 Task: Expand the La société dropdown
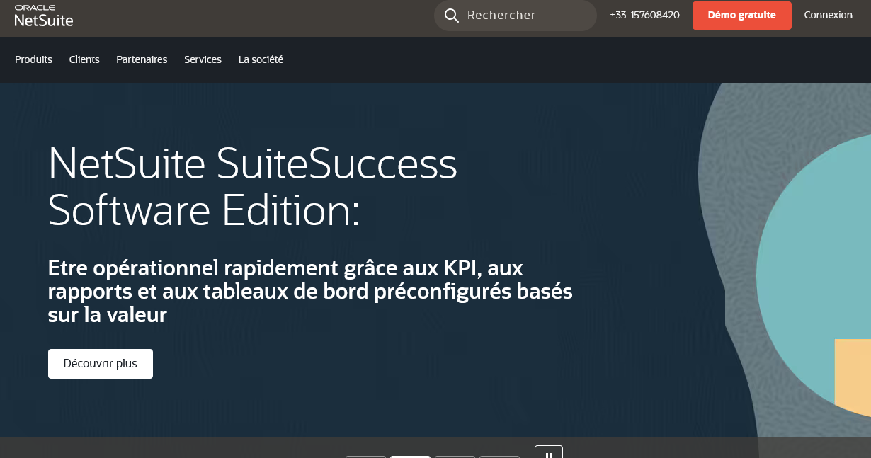tap(260, 59)
